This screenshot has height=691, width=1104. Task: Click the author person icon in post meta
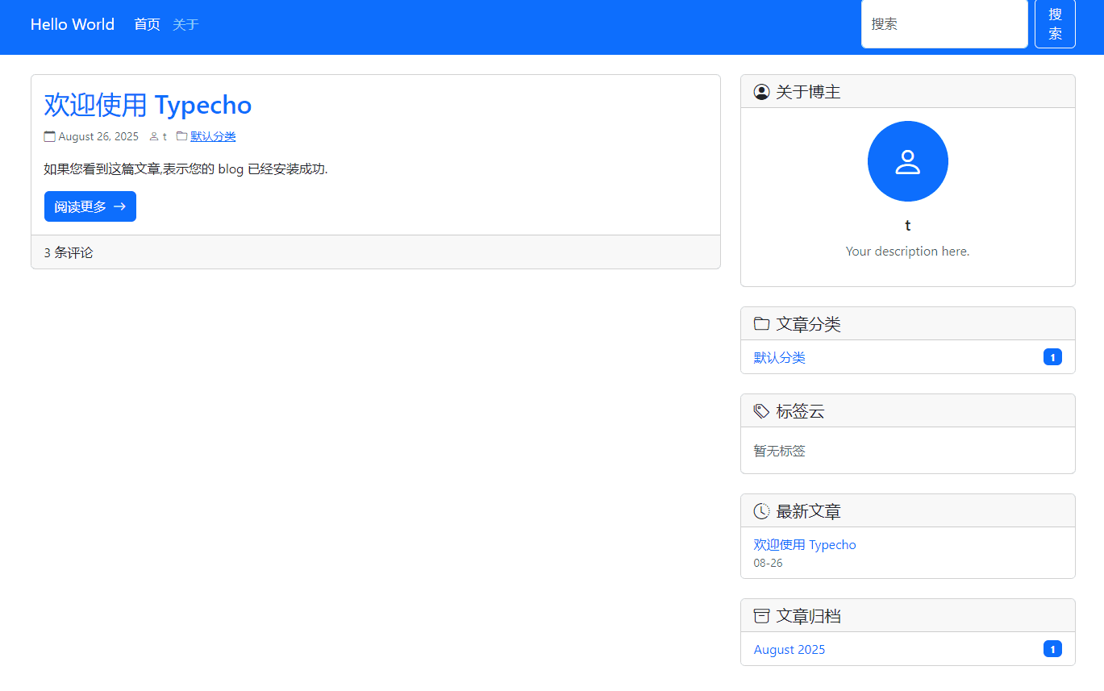[154, 136]
